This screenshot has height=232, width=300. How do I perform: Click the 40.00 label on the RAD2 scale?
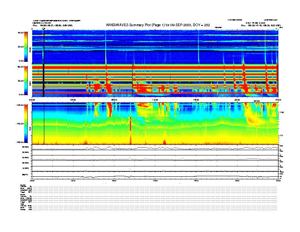point(20,33)
